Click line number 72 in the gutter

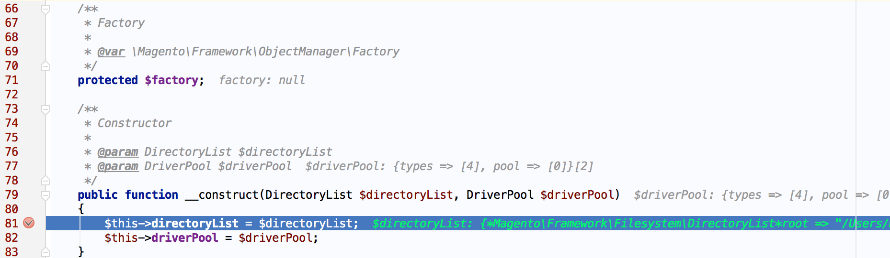coord(11,95)
